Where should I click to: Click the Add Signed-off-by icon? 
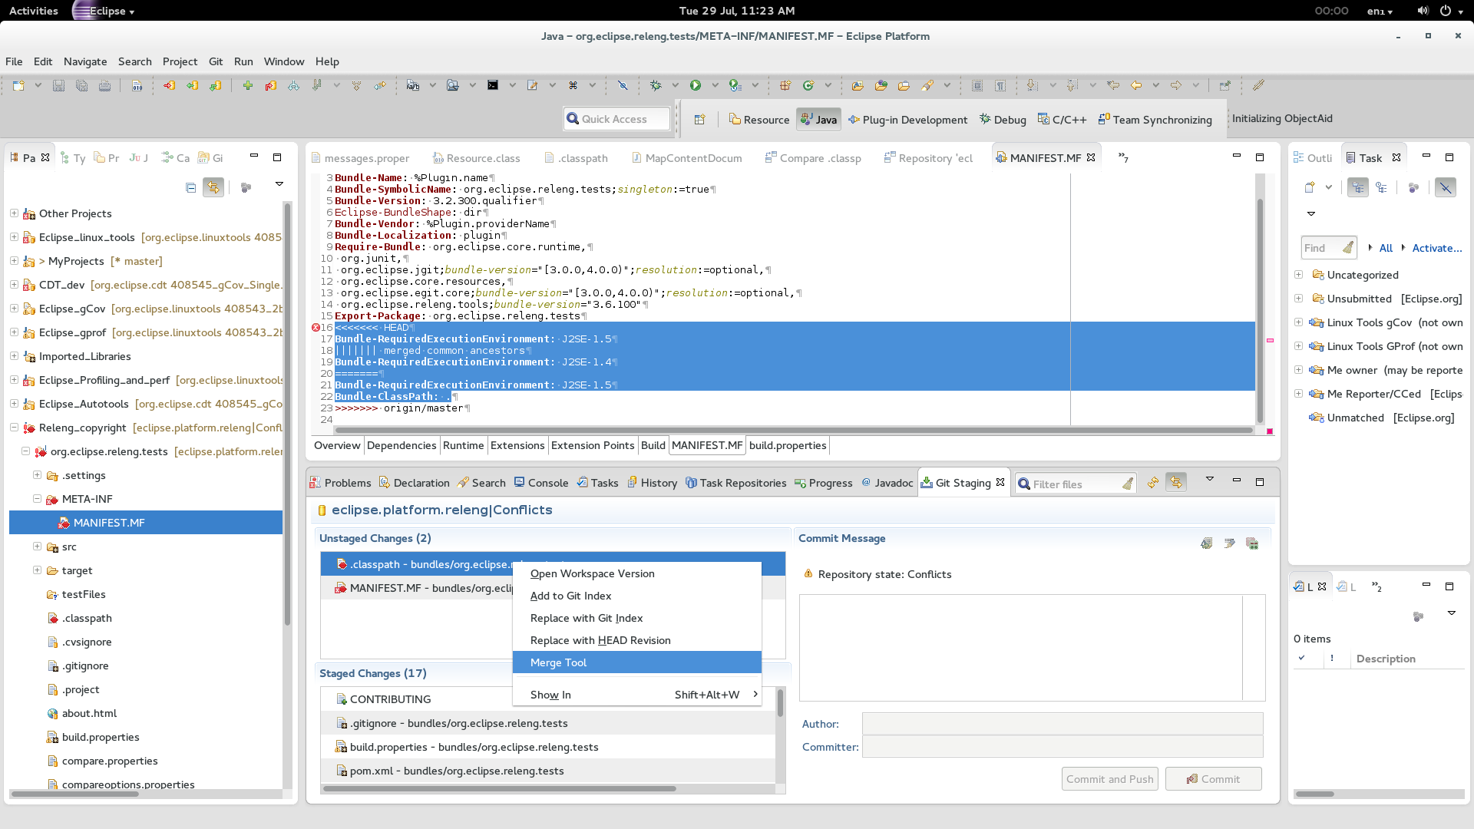1229,543
